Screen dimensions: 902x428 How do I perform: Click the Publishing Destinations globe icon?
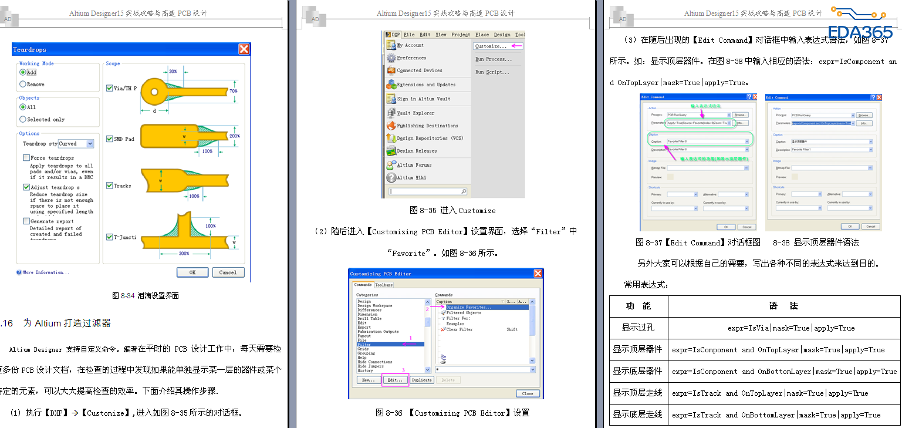tap(391, 126)
